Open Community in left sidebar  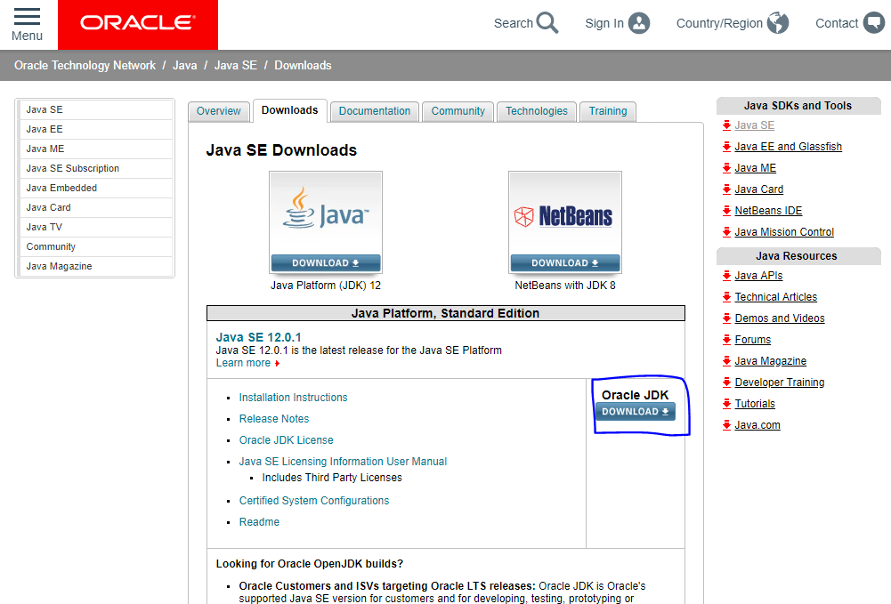click(x=95, y=247)
